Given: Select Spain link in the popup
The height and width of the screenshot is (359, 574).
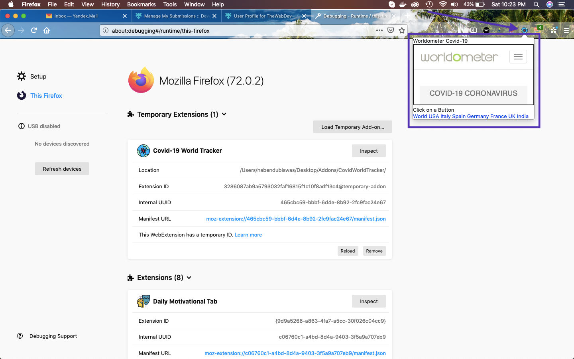Looking at the screenshot, I should point(459,116).
